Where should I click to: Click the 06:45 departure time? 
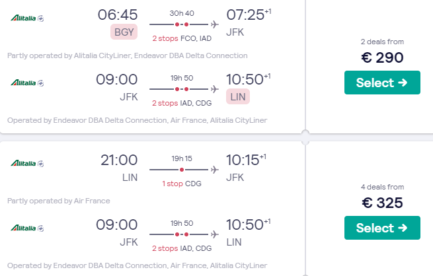118,15
